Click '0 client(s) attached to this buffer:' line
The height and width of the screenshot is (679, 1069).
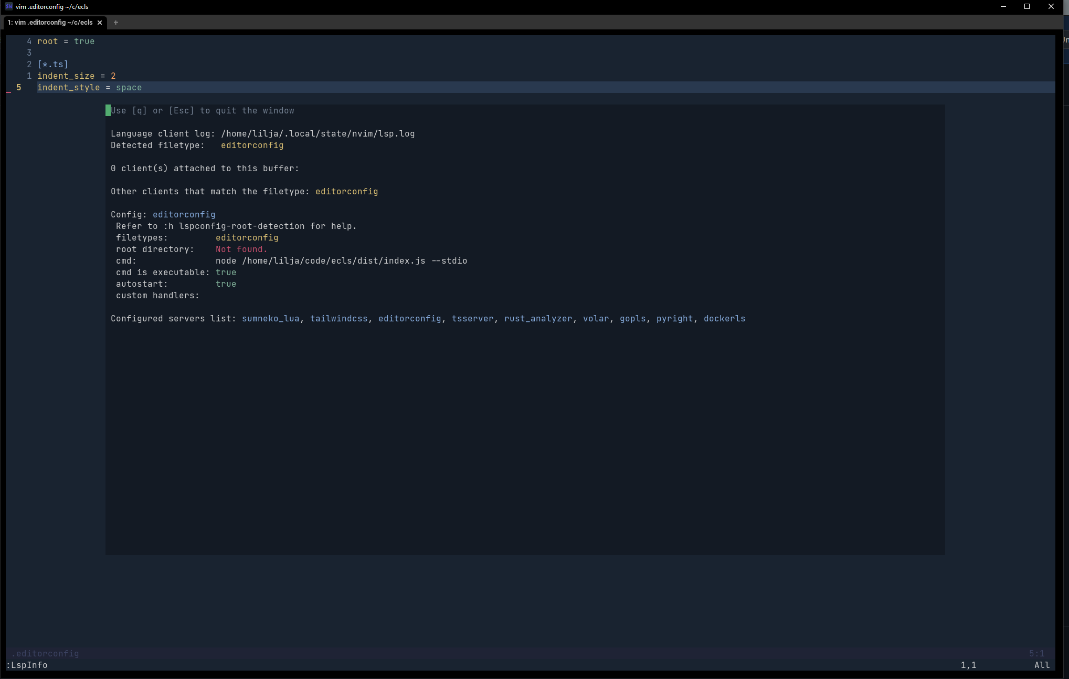point(205,169)
